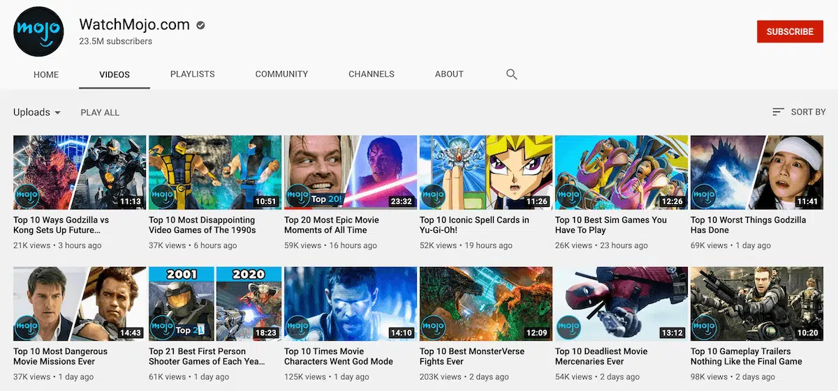Image resolution: width=838 pixels, height=391 pixels.
Task: Open the Channels tab
Action: coord(372,74)
